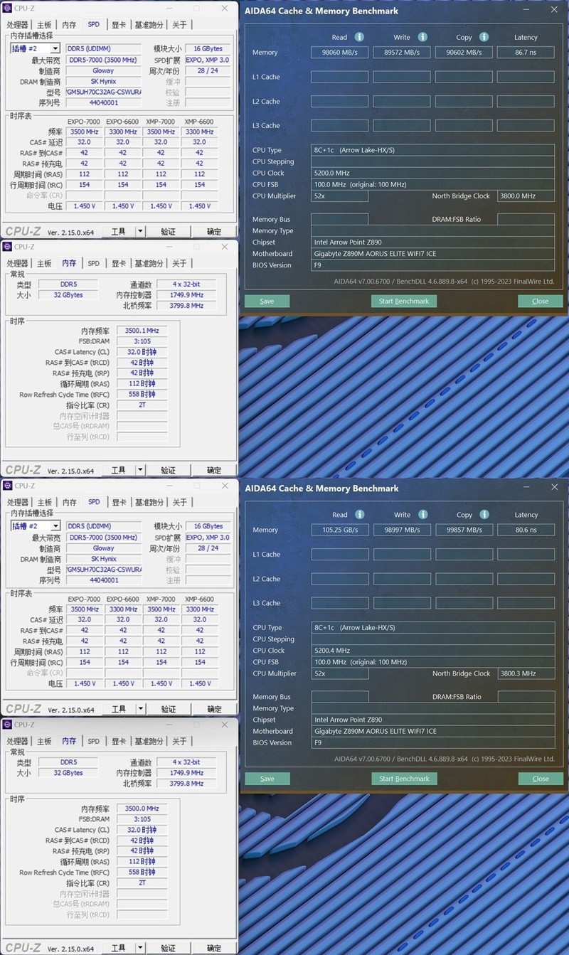The width and height of the screenshot is (569, 955).
Task: Click the 确定 OK button in CPU-Z
Action: [214, 230]
